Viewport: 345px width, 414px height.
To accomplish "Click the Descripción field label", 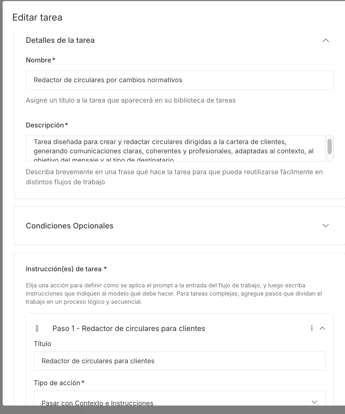I will [45, 125].
